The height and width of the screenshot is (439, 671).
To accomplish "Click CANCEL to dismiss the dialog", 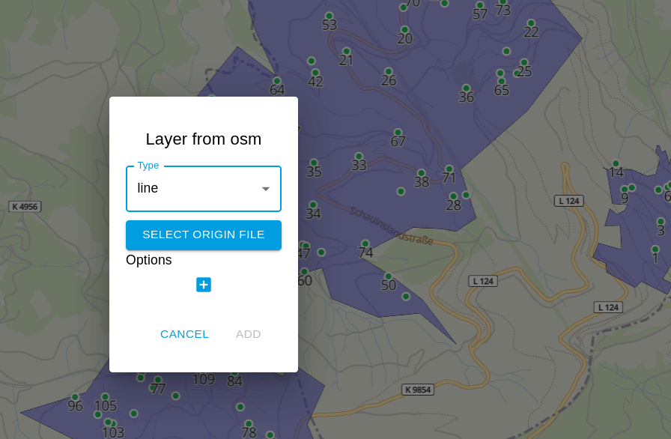I will (x=184, y=334).
